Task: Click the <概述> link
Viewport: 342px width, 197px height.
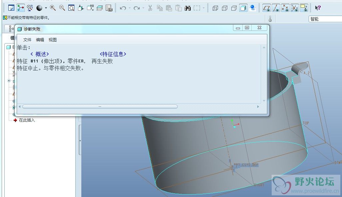Action: (39, 54)
